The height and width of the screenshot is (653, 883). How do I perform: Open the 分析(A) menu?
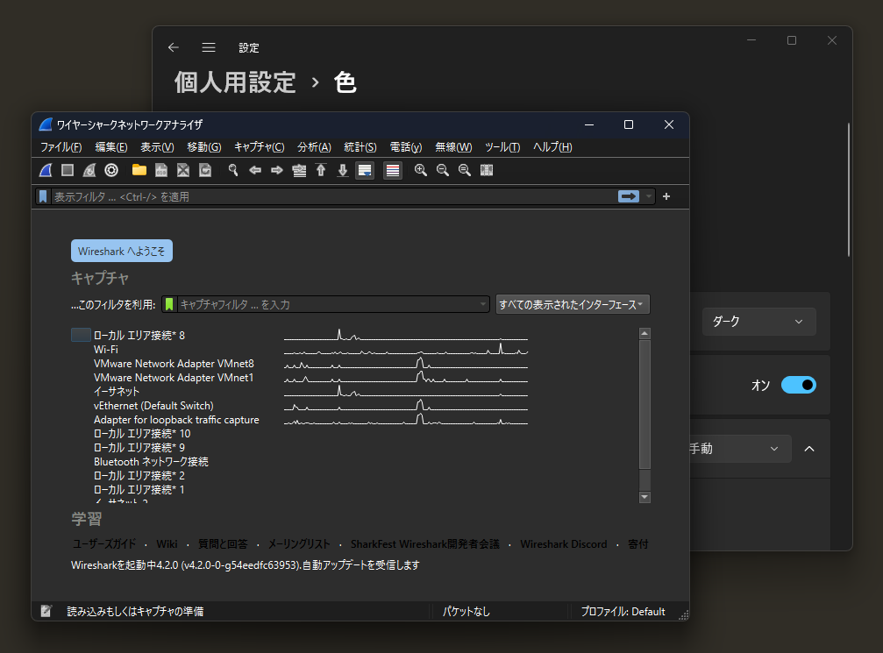tap(314, 147)
